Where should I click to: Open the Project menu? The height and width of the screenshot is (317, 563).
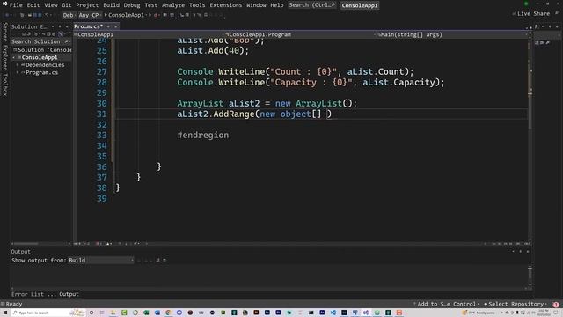87,5
